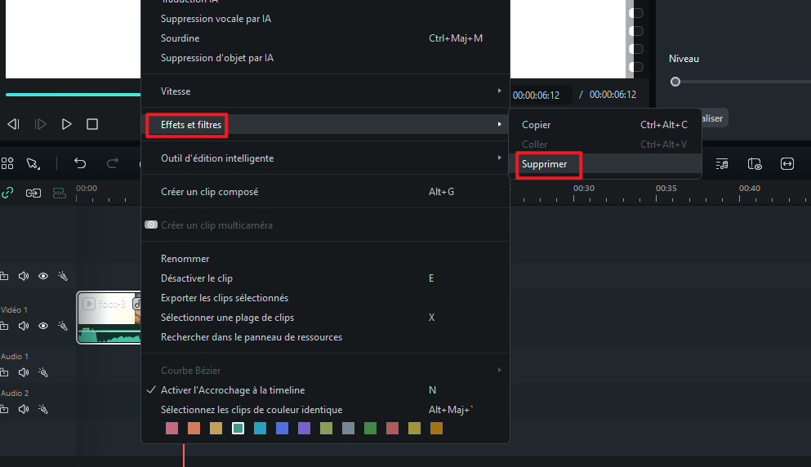Click the redo arrow in the toolbar
This screenshot has height=467, width=811.
coord(112,163)
